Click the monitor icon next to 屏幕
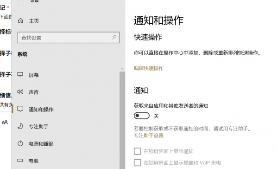 (20, 74)
